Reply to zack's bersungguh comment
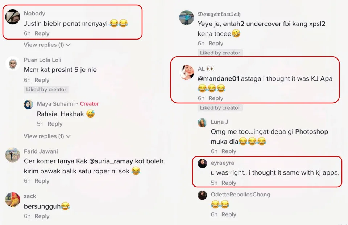This screenshot has width=348, height=225. [x=42, y=216]
